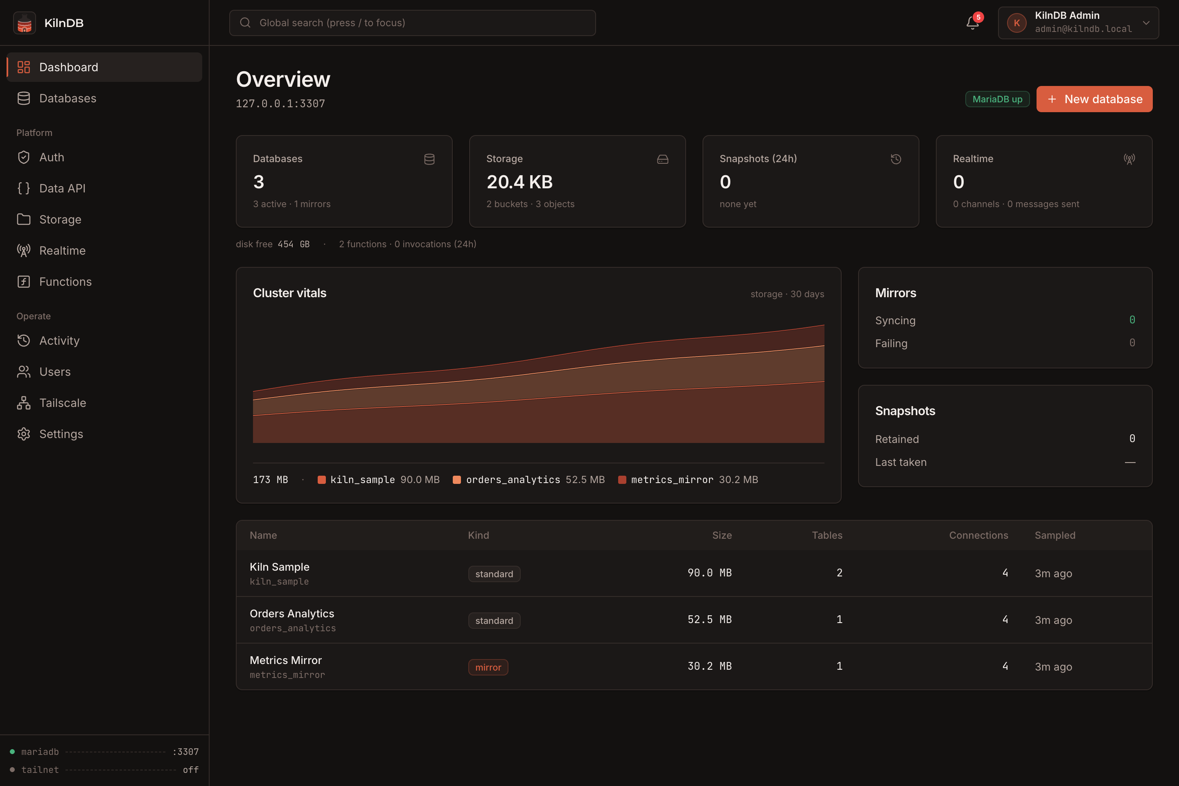Viewport: 1179px width, 786px height.
Task: Open the Tailscale page
Action: tap(104, 403)
